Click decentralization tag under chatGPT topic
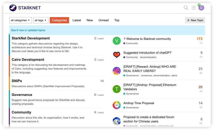Image resolution: width=214 pixels, height=130 pixels. click(x=148, y=57)
